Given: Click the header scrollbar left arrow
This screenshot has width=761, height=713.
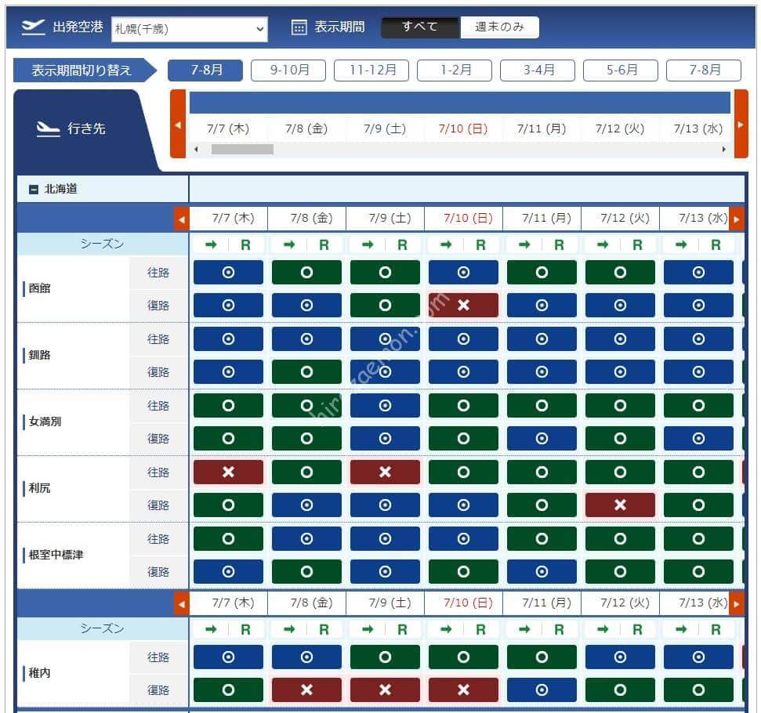Looking at the screenshot, I should point(196,150).
